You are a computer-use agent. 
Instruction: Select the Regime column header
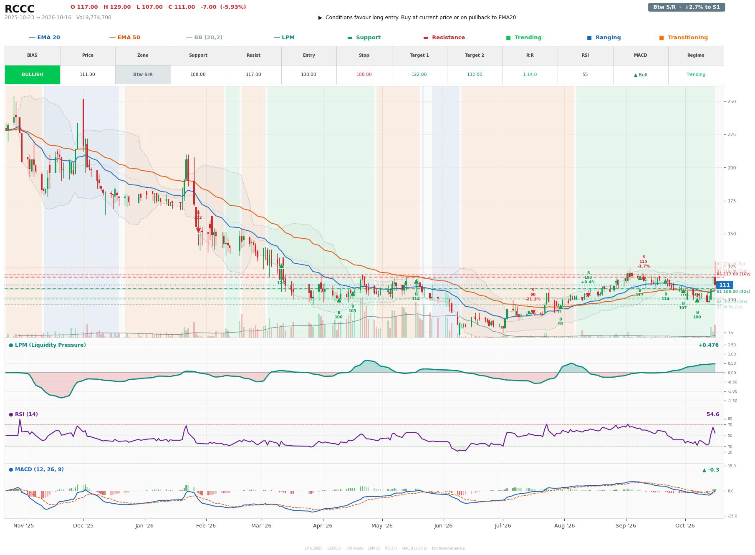696,55
